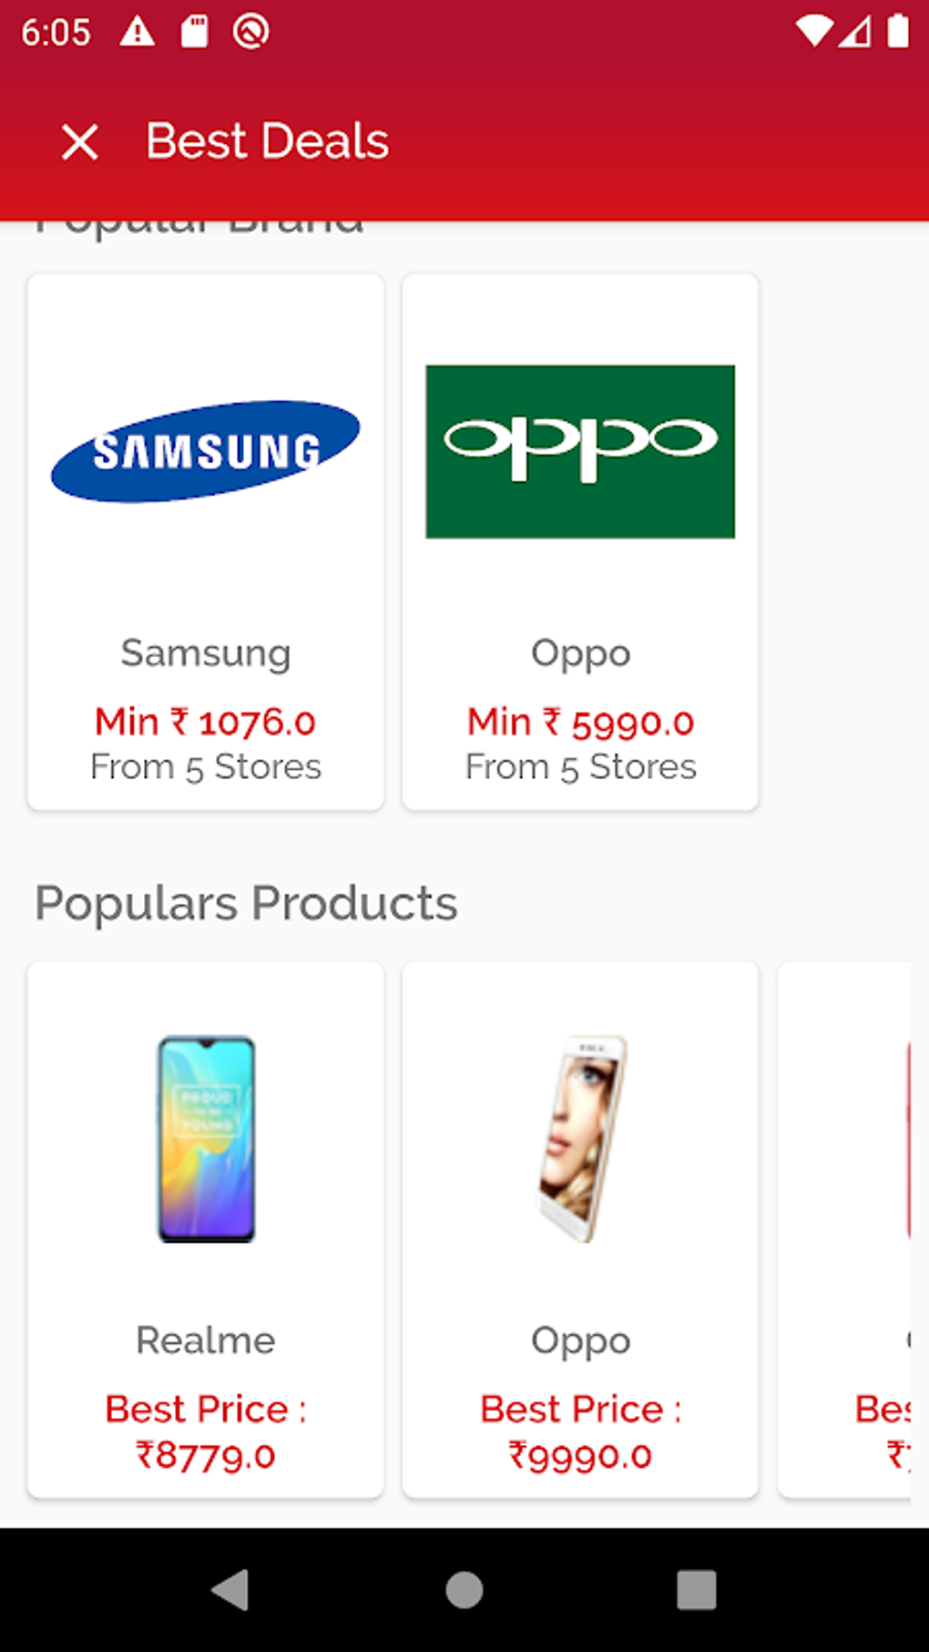Tap the SD card status icon

point(194,32)
